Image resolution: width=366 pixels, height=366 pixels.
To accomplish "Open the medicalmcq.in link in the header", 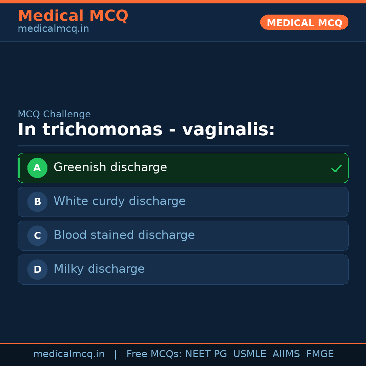I will coord(53,29).
